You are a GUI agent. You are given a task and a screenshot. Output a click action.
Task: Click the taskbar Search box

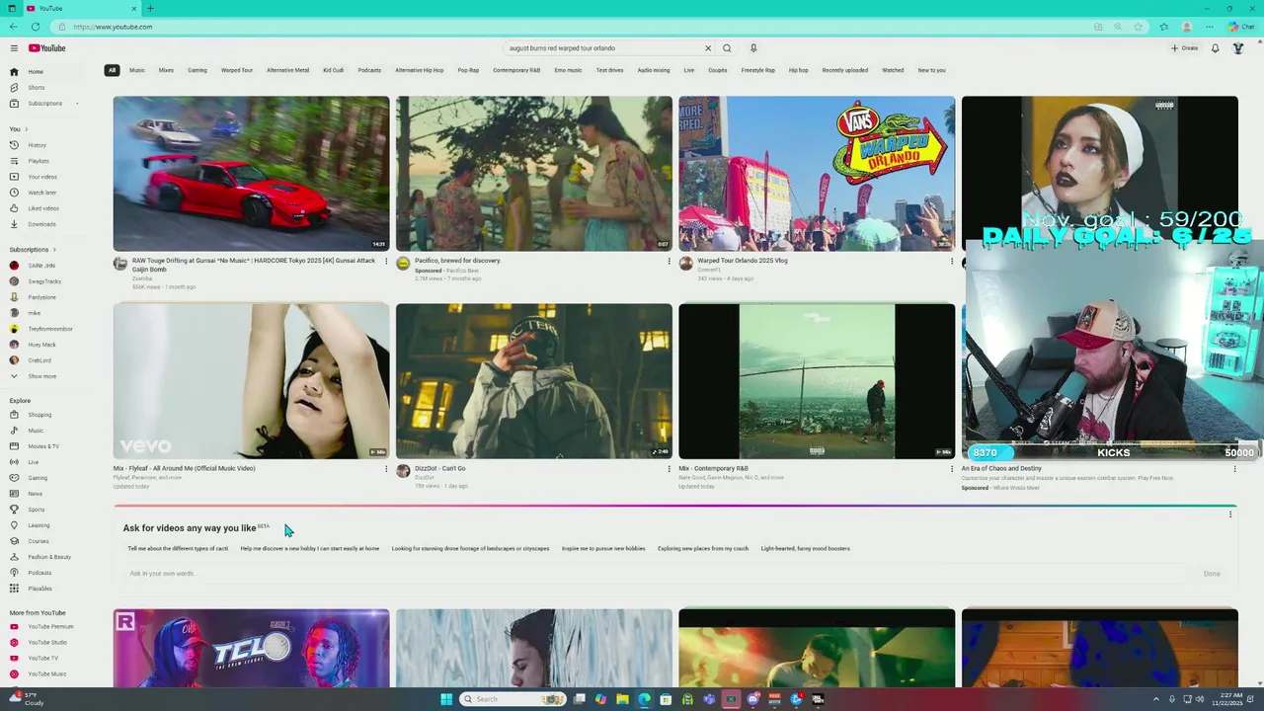tap(513, 699)
